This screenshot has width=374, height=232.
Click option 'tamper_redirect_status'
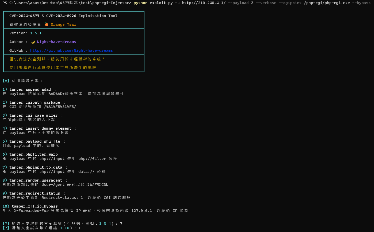click(35, 193)
